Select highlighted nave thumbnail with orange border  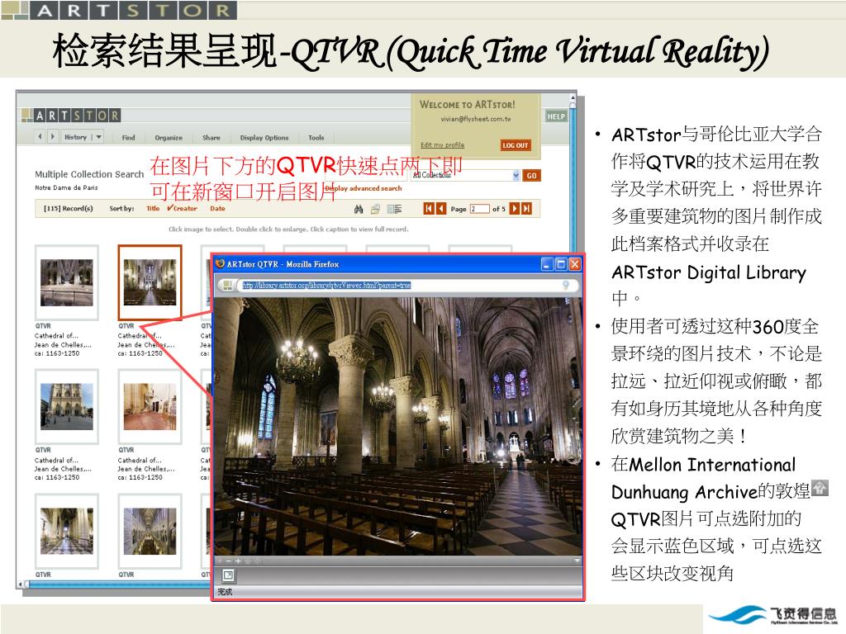(x=150, y=282)
